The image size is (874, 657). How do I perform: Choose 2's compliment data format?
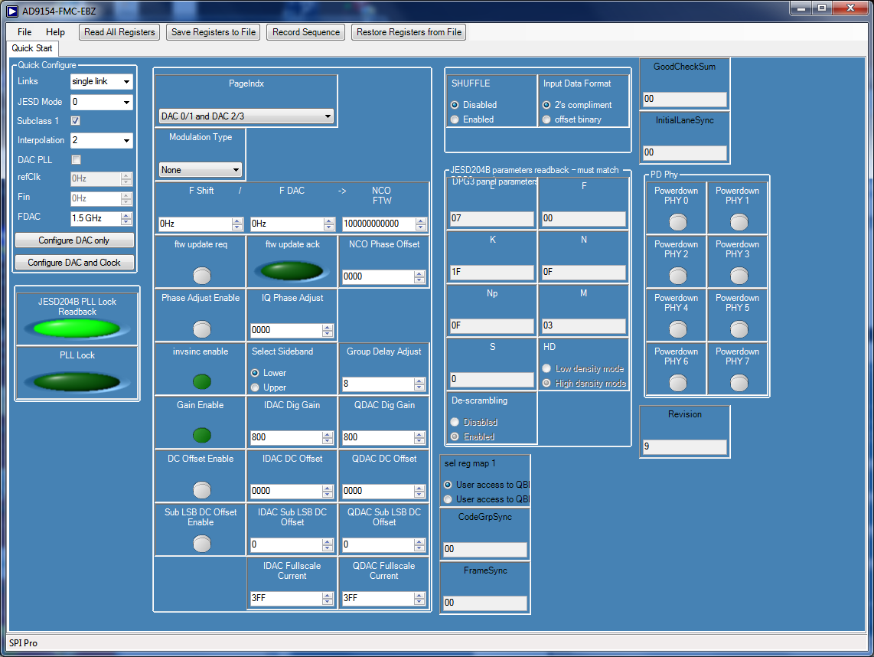[x=546, y=105]
